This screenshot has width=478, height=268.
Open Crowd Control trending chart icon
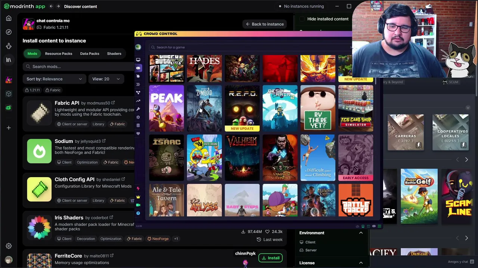point(138,101)
